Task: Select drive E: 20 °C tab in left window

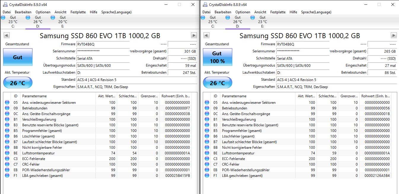Action: pos(63,22)
